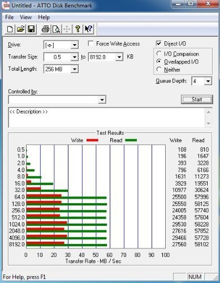Screen dimensions: 220x283
Task: Click the yellow question mark About icon
Action: tap(77, 29)
